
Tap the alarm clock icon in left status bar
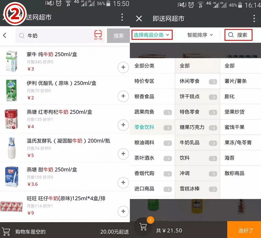tap(58, 3)
